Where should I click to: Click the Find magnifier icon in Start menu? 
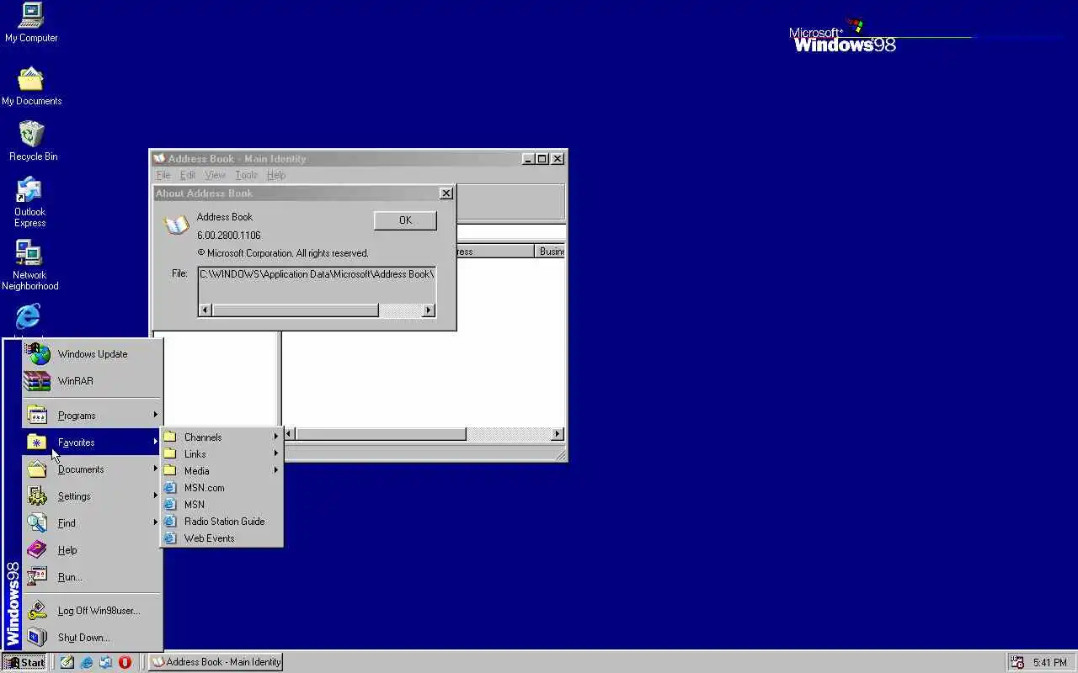click(x=37, y=523)
